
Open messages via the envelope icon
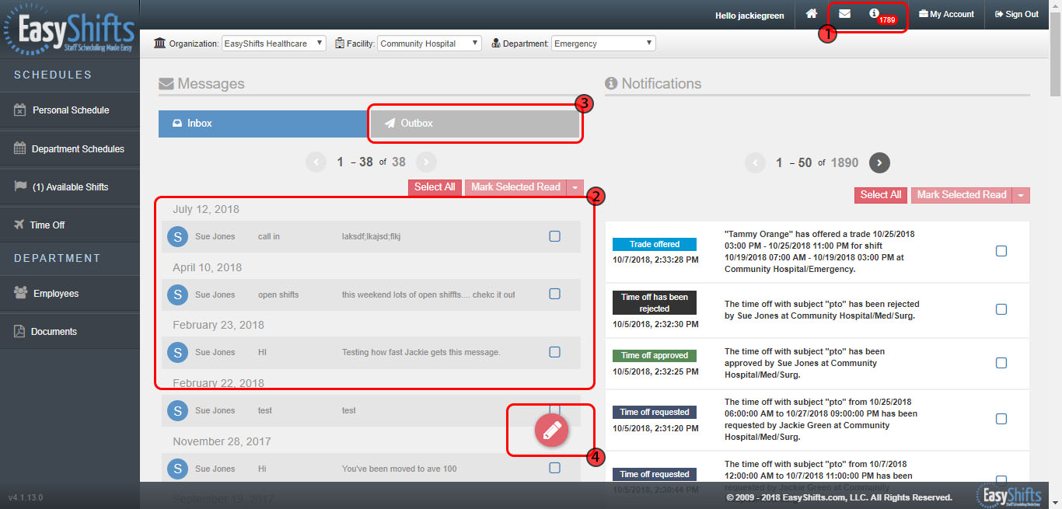tap(844, 14)
